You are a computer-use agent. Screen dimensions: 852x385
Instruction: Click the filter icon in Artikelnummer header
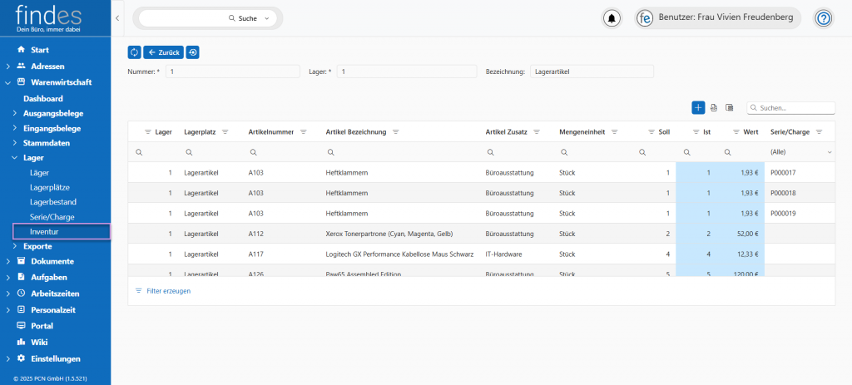click(x=304, y=132)
